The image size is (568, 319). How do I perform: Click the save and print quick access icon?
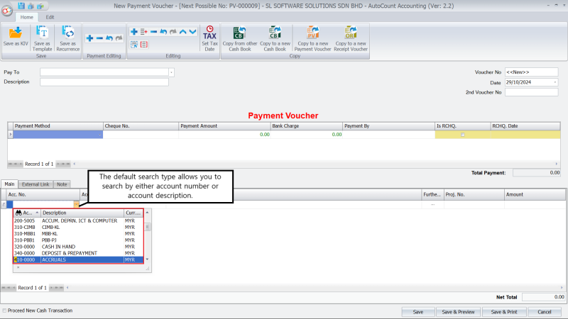pyautogui.click(x=40, y=6)
